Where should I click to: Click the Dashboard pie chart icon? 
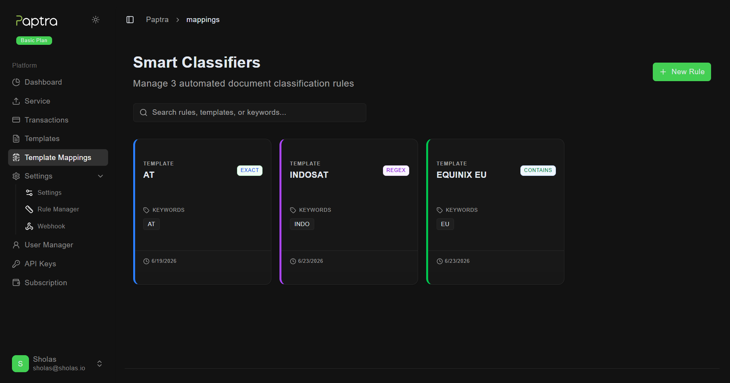pos(16,82)
